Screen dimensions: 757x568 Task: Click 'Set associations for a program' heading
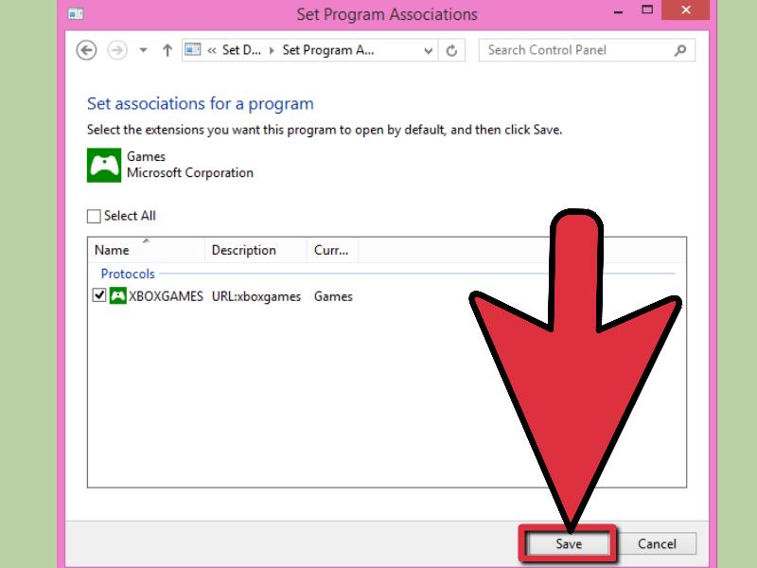click(x=201, y=104)
